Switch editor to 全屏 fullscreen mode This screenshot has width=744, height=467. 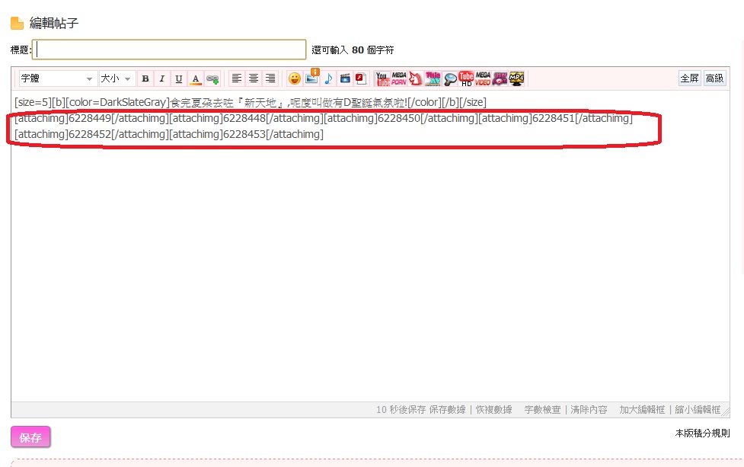coord(689,78)
